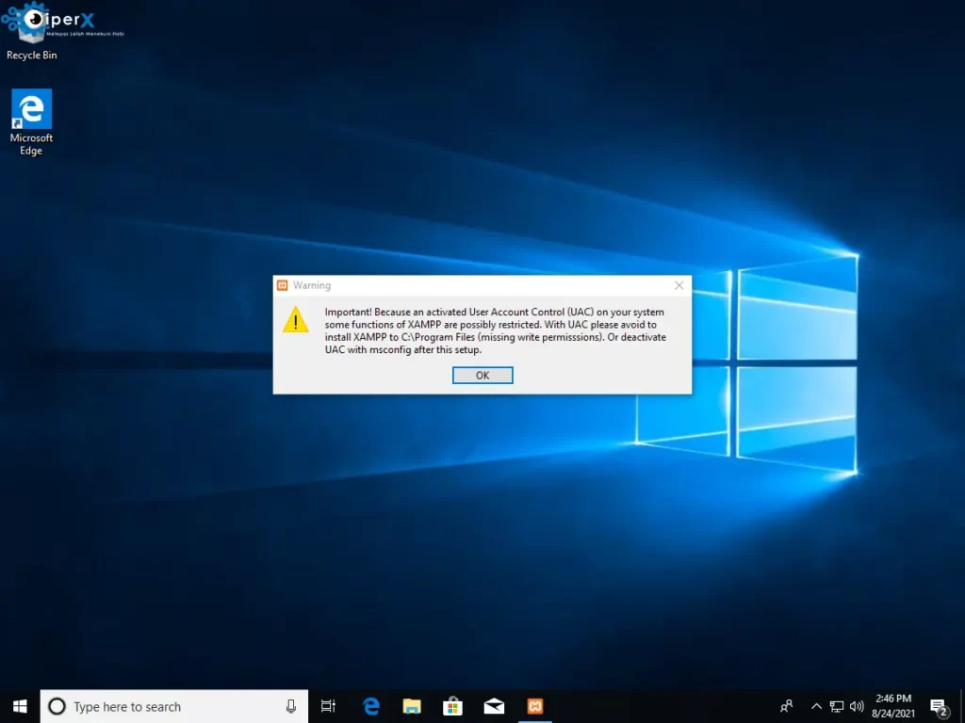Select the Microsoft Edge desktop shortcut
965x723 pixels.
click(31, 122)
